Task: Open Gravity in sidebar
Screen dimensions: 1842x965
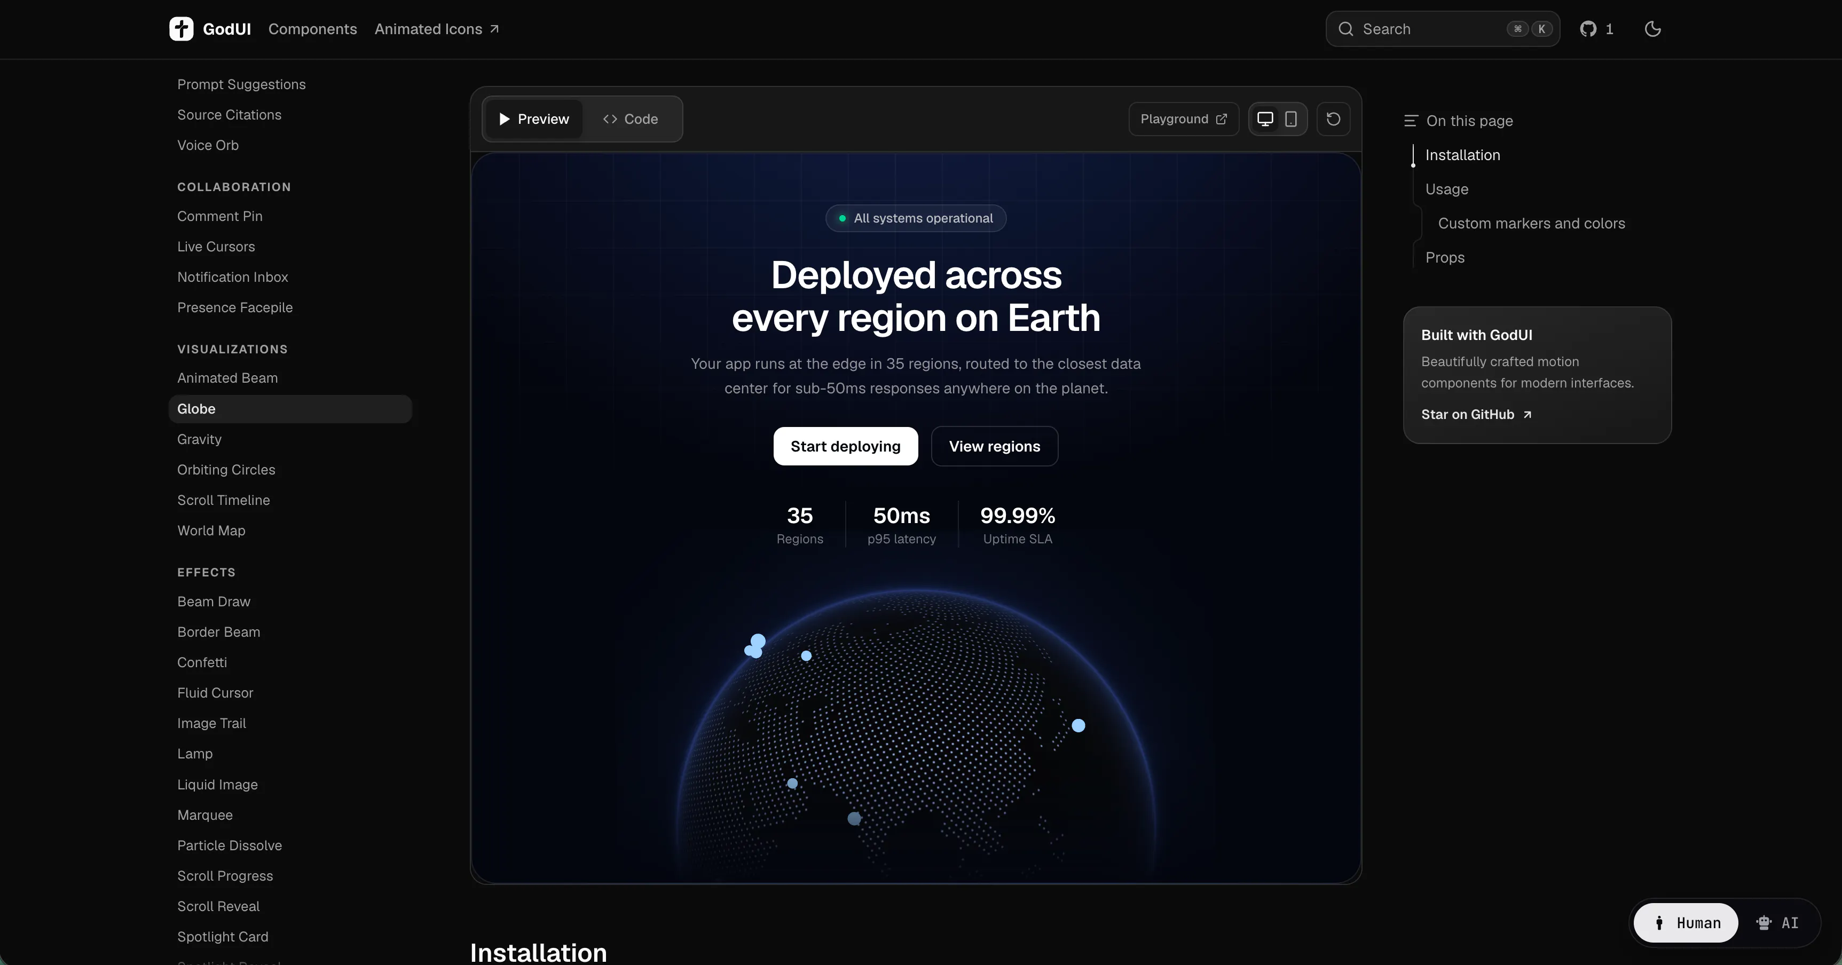Action: 199,439
